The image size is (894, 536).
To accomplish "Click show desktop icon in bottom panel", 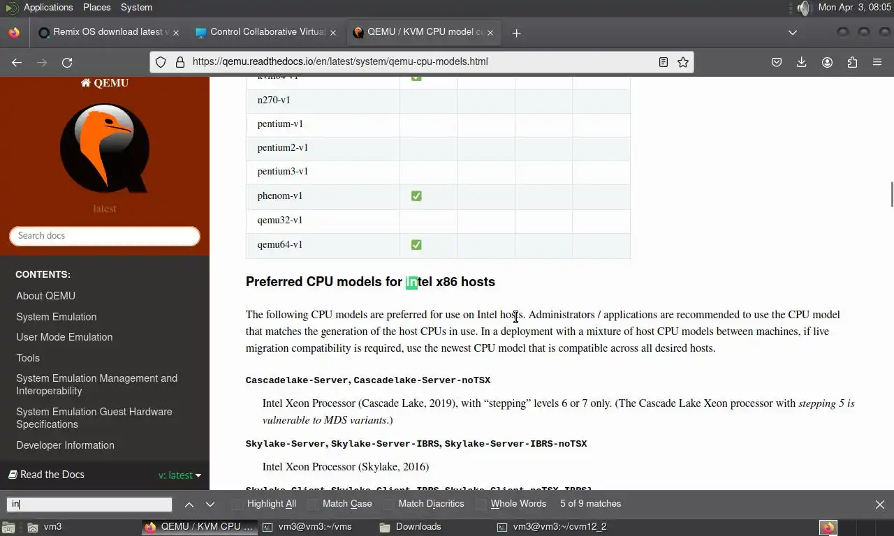I will [x=8, y=527].
